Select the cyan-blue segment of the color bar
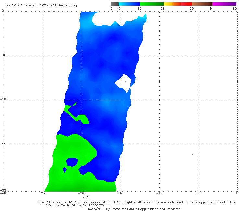 [x=129, y=4]
